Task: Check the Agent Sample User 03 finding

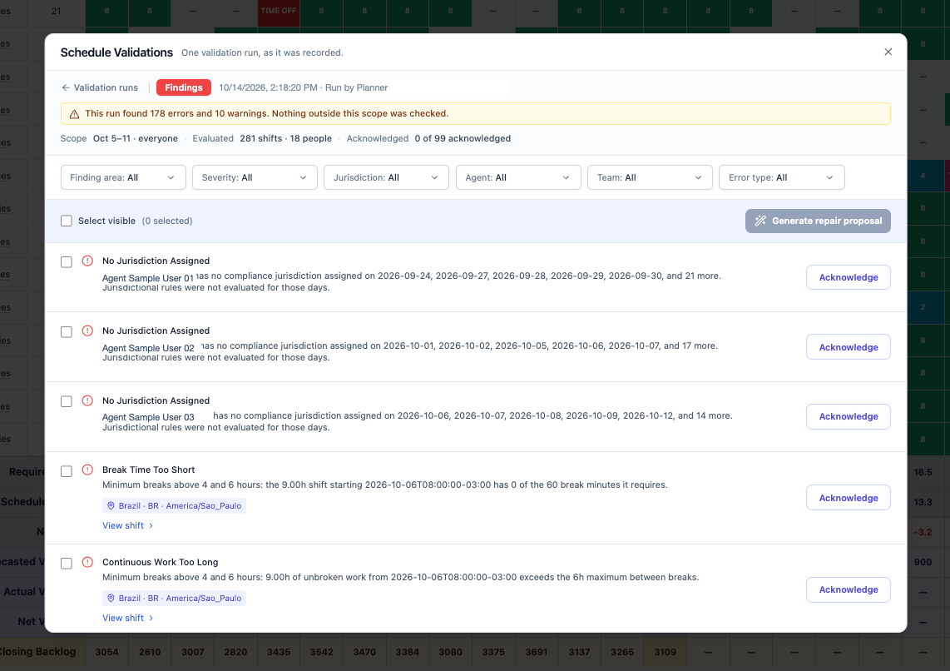Action: (67, 401)
